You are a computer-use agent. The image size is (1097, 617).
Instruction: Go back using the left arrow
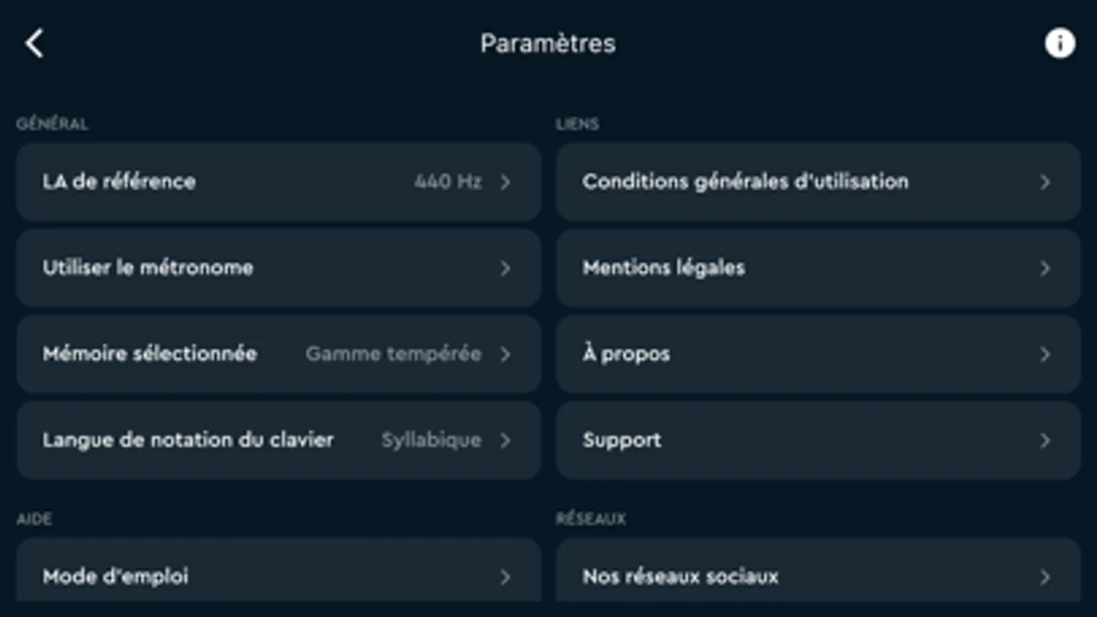coord(34,43)
